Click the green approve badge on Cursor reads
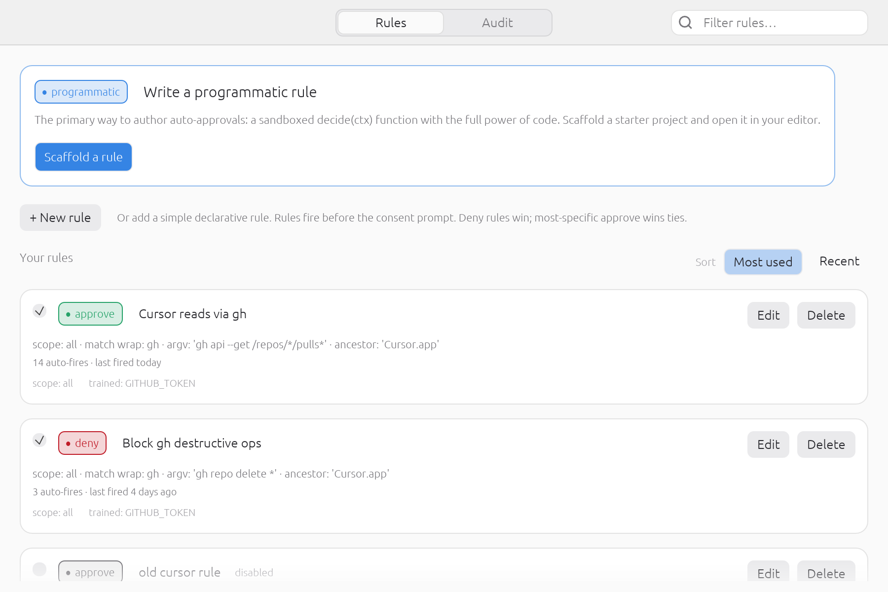Image resolution: width=888 pixels, height=592 pixels. pyautogui.click(x=90, y=314)
